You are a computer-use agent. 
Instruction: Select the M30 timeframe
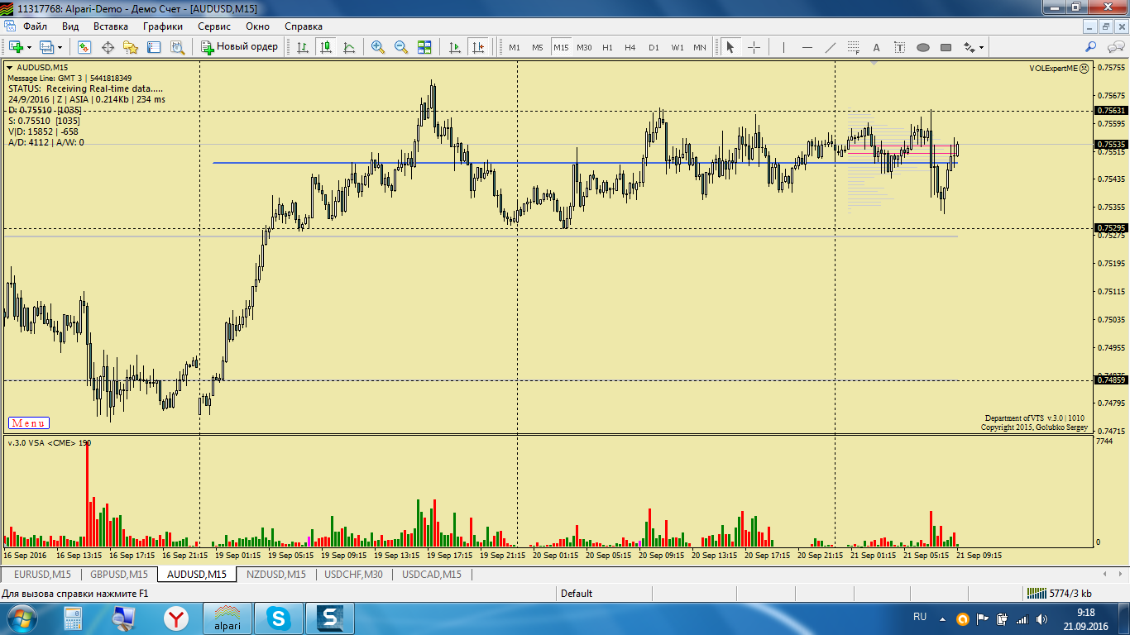point(584,47)
